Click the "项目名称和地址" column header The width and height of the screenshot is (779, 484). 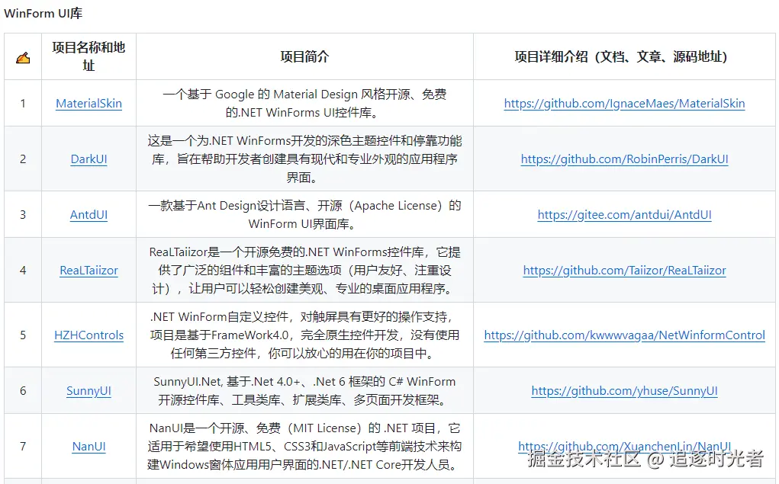89,56
